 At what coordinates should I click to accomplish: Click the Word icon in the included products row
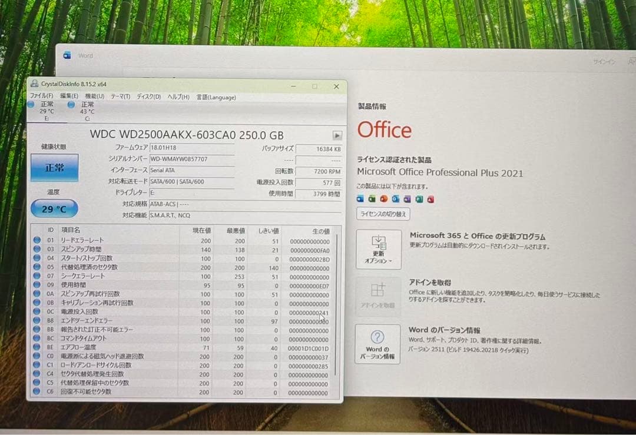(360, 198)
